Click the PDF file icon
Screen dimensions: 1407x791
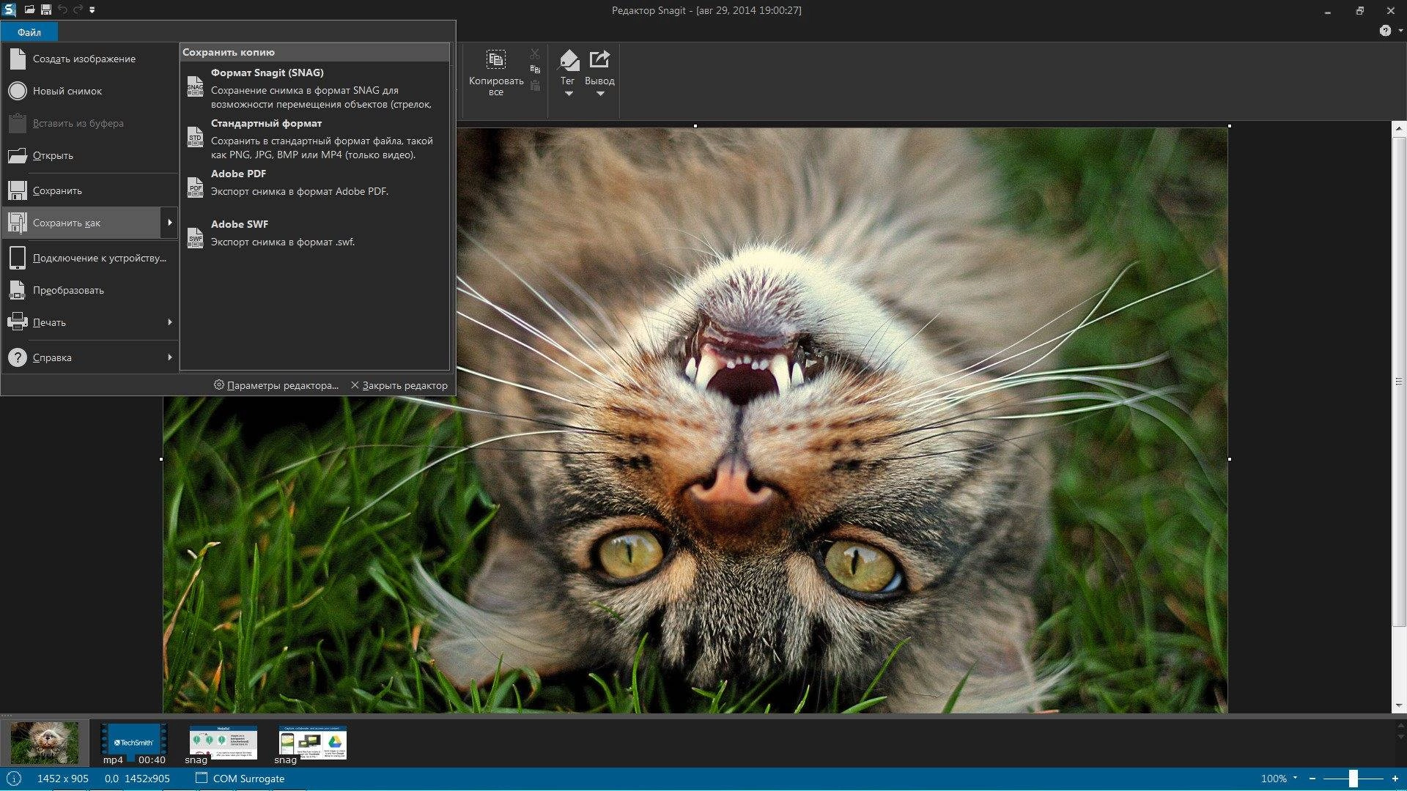click(195, 187)
